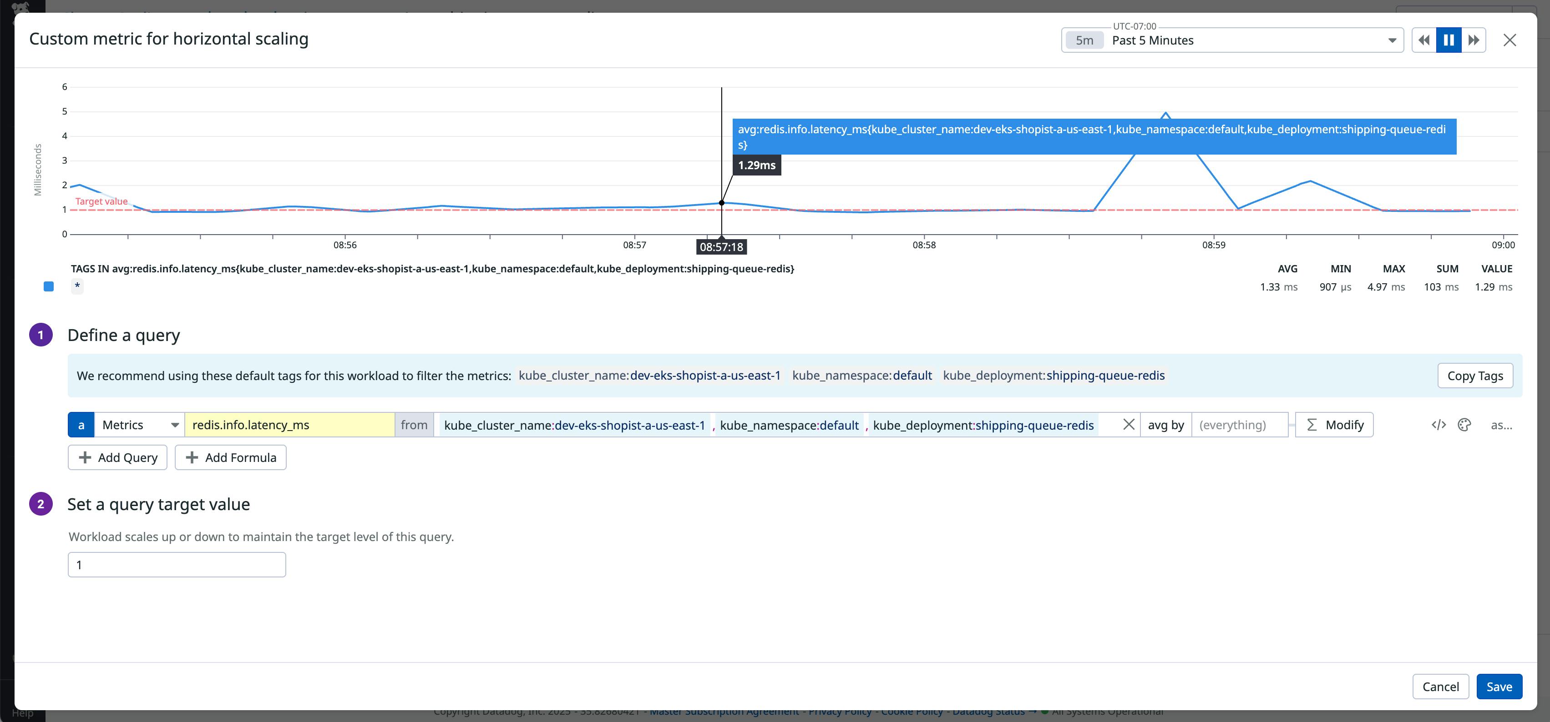The width and height of the screenshot is (1550, 722).
Task: Step the time range backward with rewind icon
Action: (x=1424, y=40)
